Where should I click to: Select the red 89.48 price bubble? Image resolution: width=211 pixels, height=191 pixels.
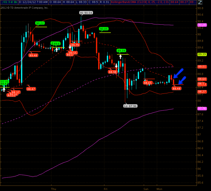[34, 55]
